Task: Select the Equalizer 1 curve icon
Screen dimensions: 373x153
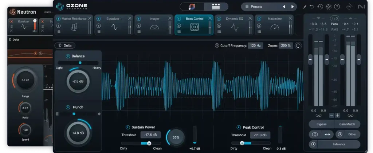Action: pyautogui.click(x=114, y=27)
